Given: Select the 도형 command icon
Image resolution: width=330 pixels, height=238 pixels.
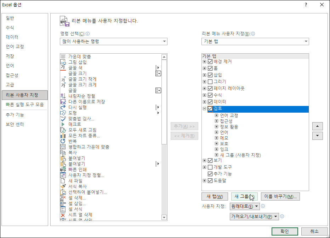Looking at the screenshot, I should [x=63, y=113].
